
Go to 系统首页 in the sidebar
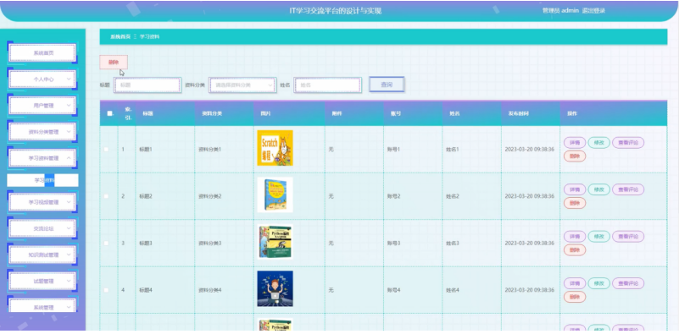tap(42, 53)
